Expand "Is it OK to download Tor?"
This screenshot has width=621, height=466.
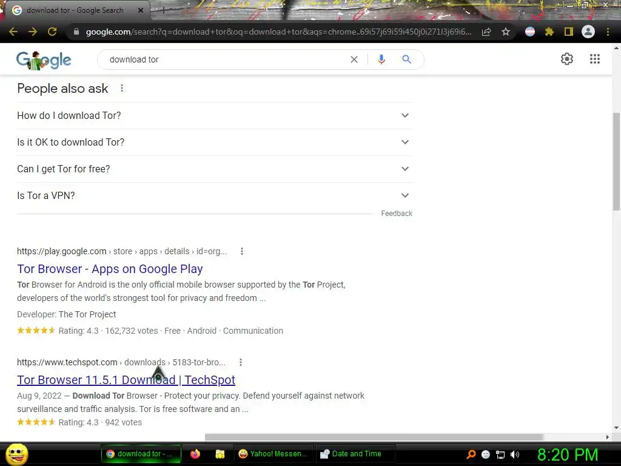point(215,142)
